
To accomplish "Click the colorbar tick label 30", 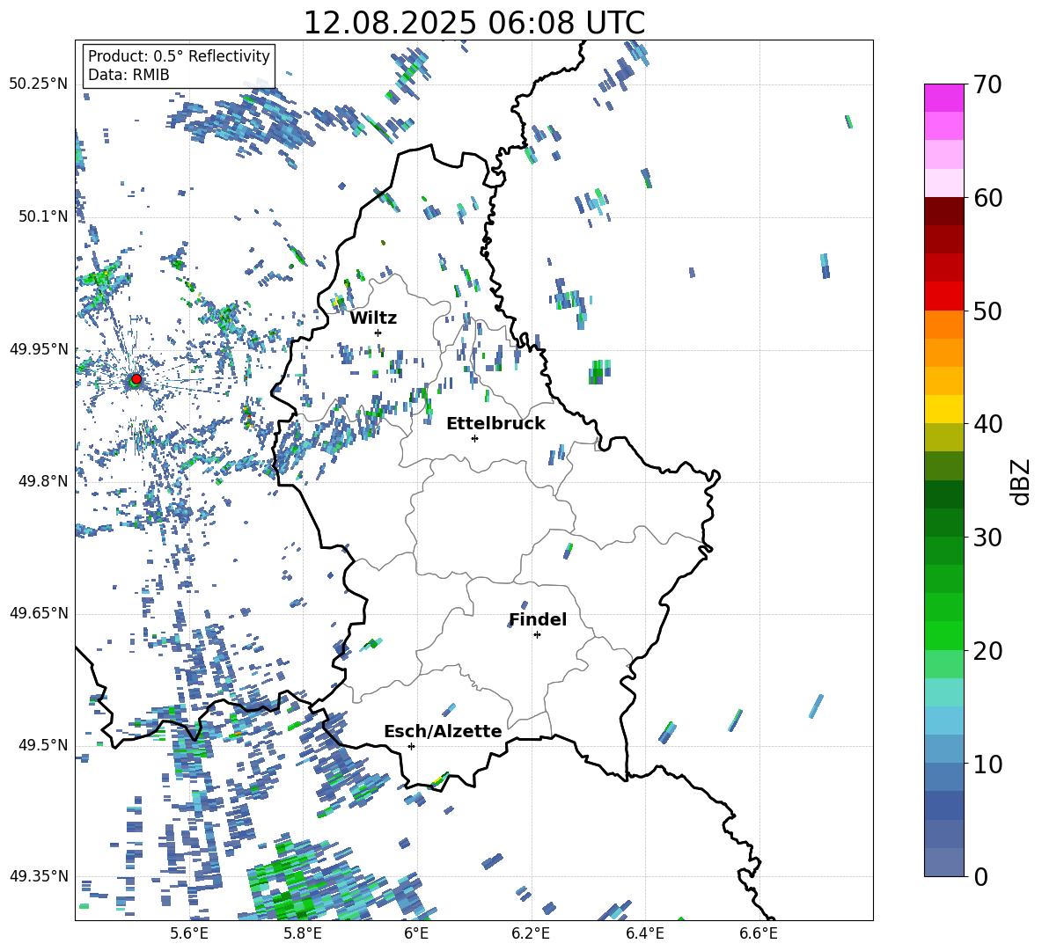I will [988, 538].
